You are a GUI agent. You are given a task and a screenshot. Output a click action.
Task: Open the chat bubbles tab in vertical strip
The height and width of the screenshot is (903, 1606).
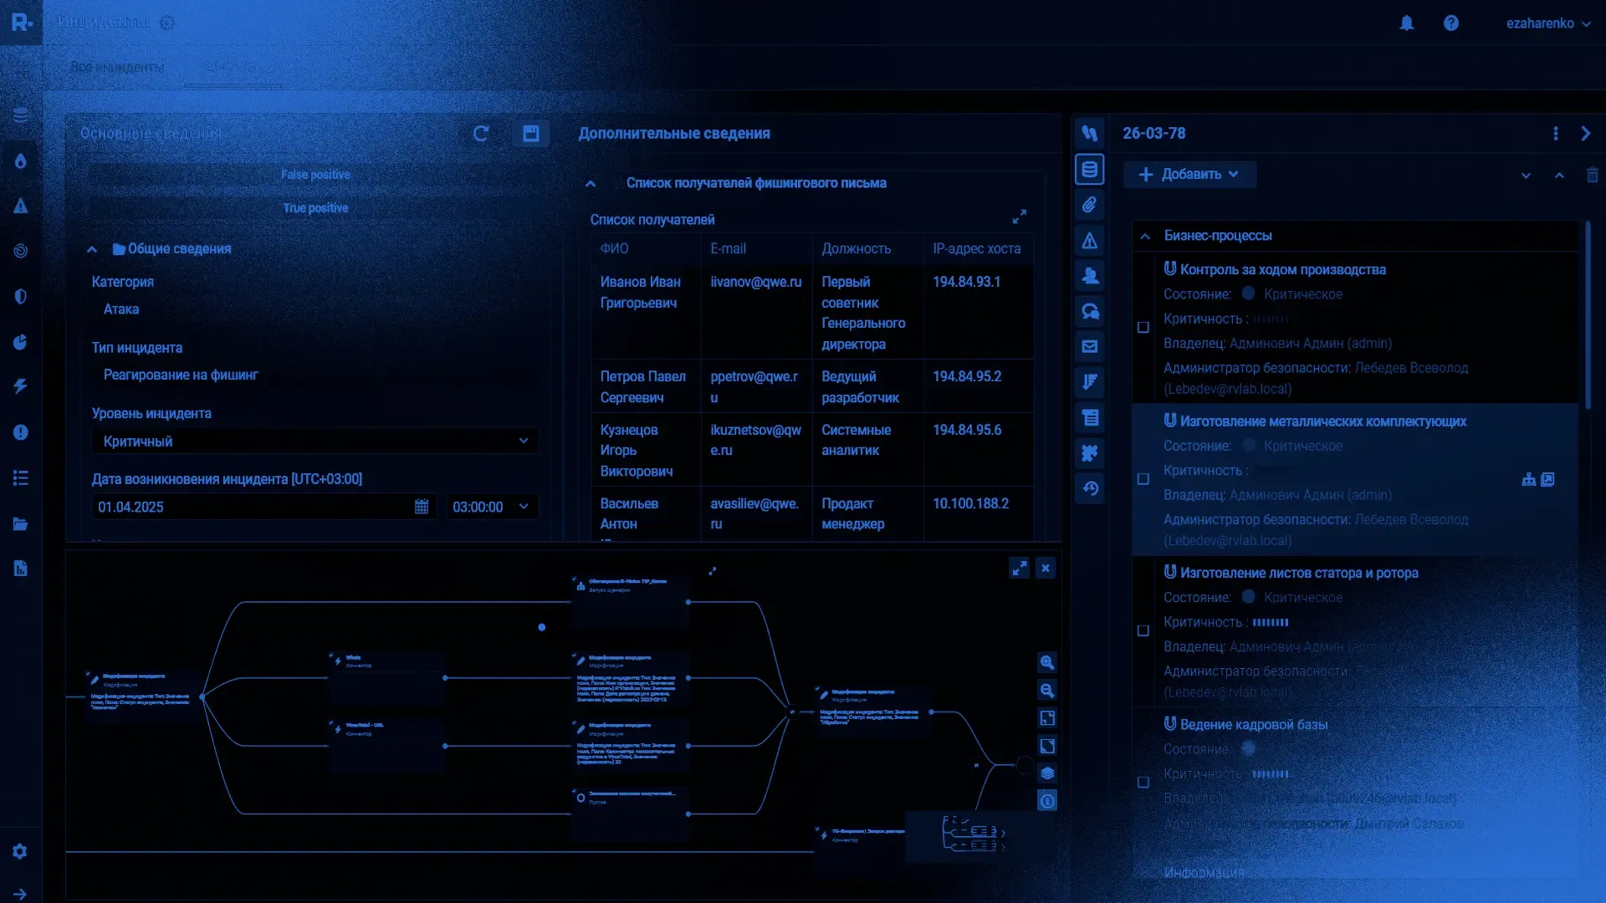point(1089,311)
